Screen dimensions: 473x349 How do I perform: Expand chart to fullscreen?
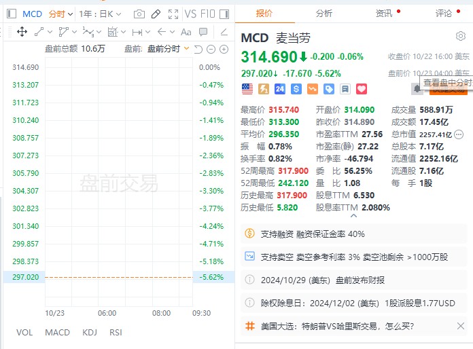(173, 14)
